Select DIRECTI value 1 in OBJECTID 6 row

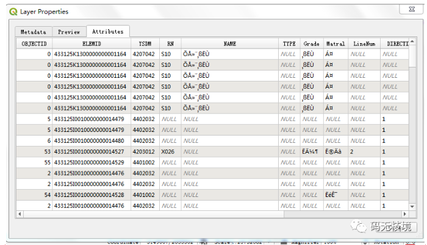point(395,141)
